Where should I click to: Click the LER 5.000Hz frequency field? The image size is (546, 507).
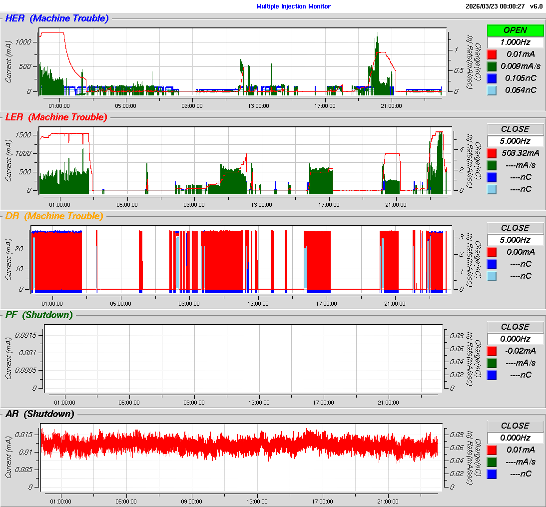point(515,141)
